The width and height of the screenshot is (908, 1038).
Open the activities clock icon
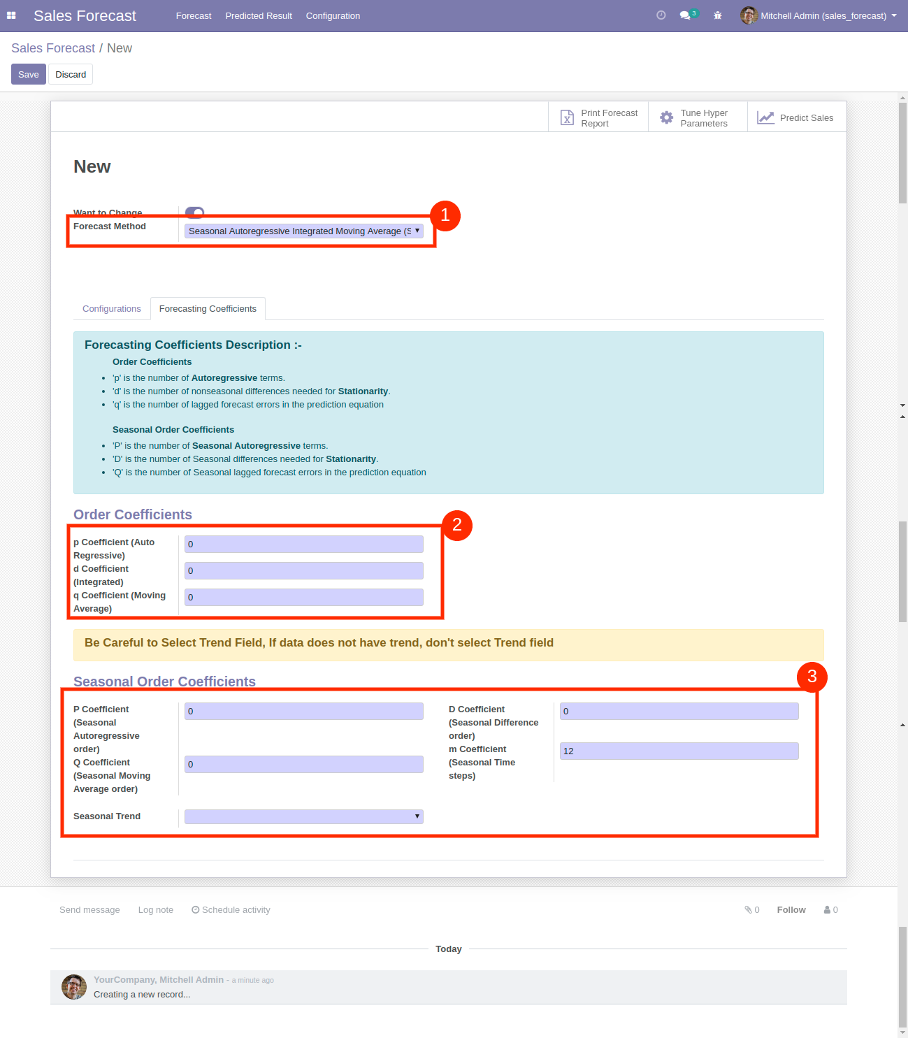tap(661, 15)
